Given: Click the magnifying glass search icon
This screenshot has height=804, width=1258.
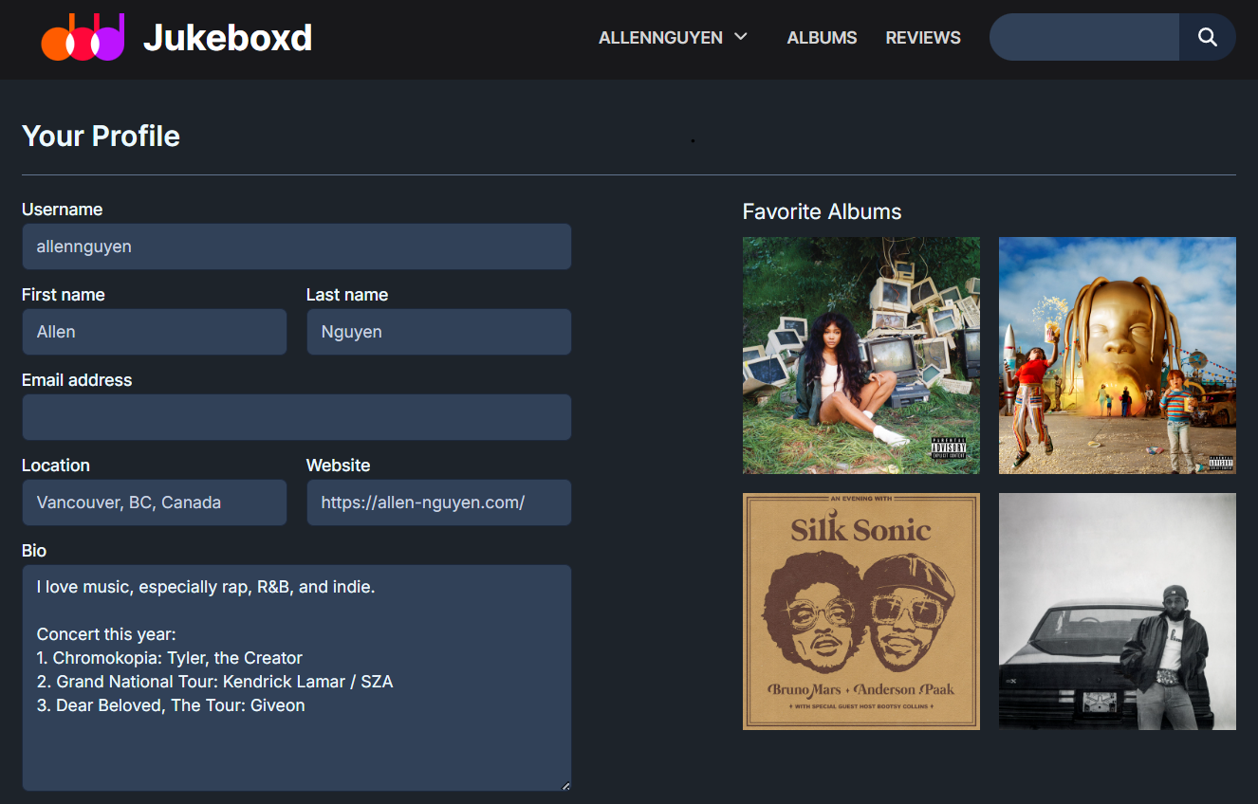Looking at the screenshot, I should click(1207, 37).
